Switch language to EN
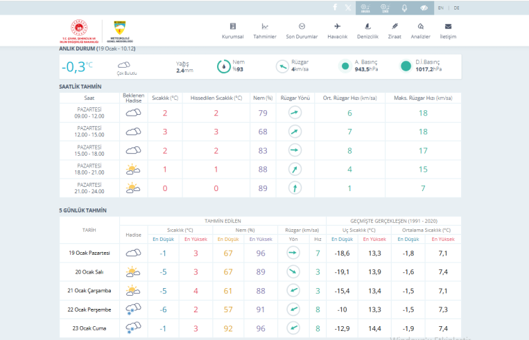The height and width of the screenshot is (340, 529). (x=441, y=8)
